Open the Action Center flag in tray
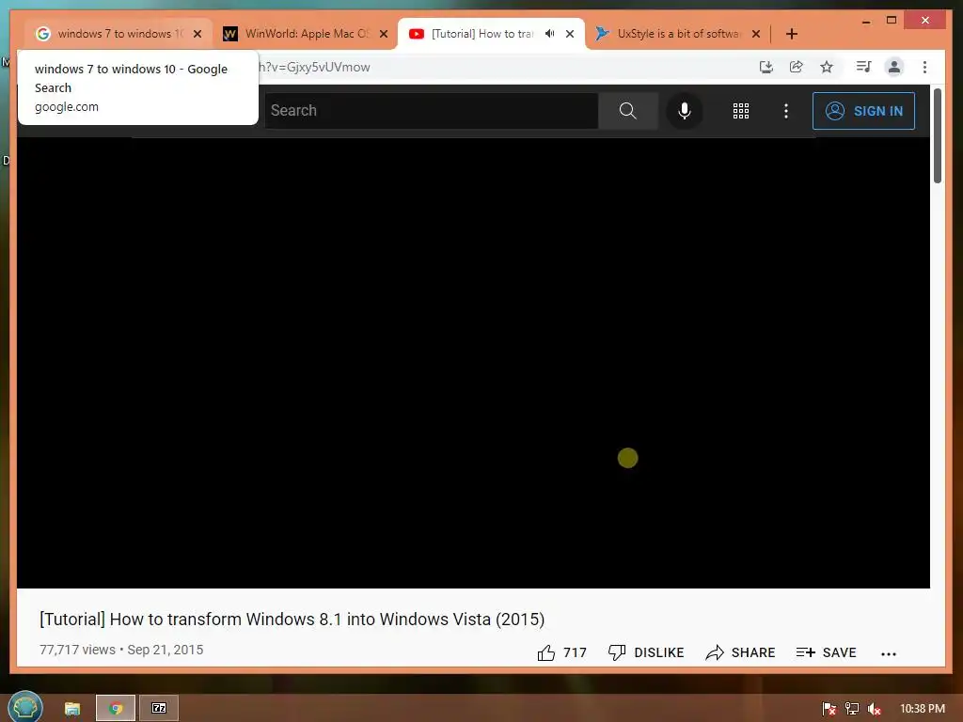The image size is (963, 722). (x=829, y=709)
